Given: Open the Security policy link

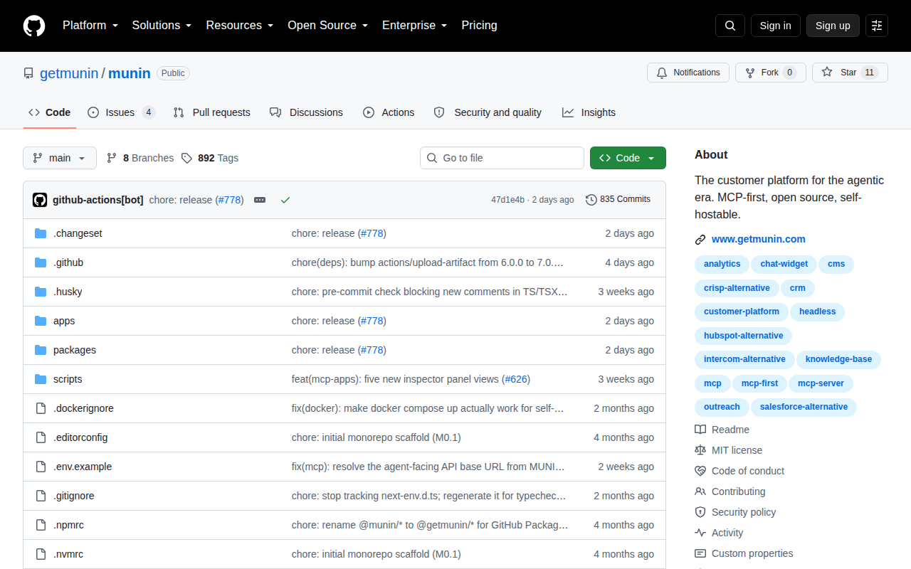Looking at the screenshot, I should (744, 512).
